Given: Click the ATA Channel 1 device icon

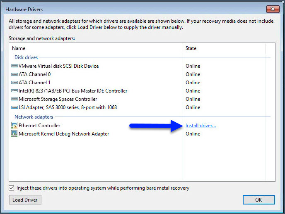Looking at the screenshot, I should [14, 83].
